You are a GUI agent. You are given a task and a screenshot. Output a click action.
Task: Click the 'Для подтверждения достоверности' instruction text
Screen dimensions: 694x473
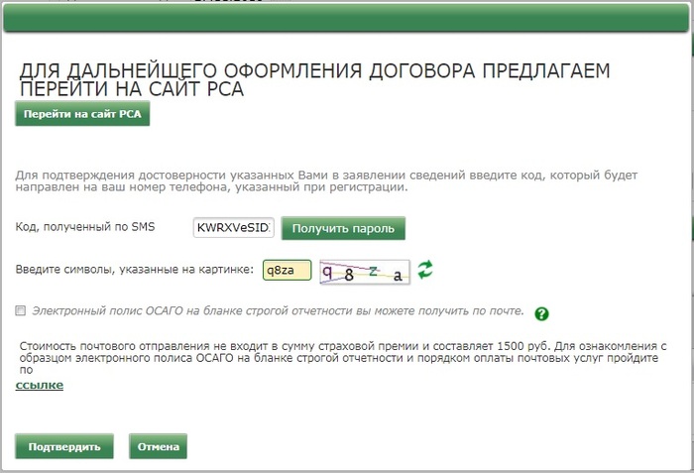(326, 180)
